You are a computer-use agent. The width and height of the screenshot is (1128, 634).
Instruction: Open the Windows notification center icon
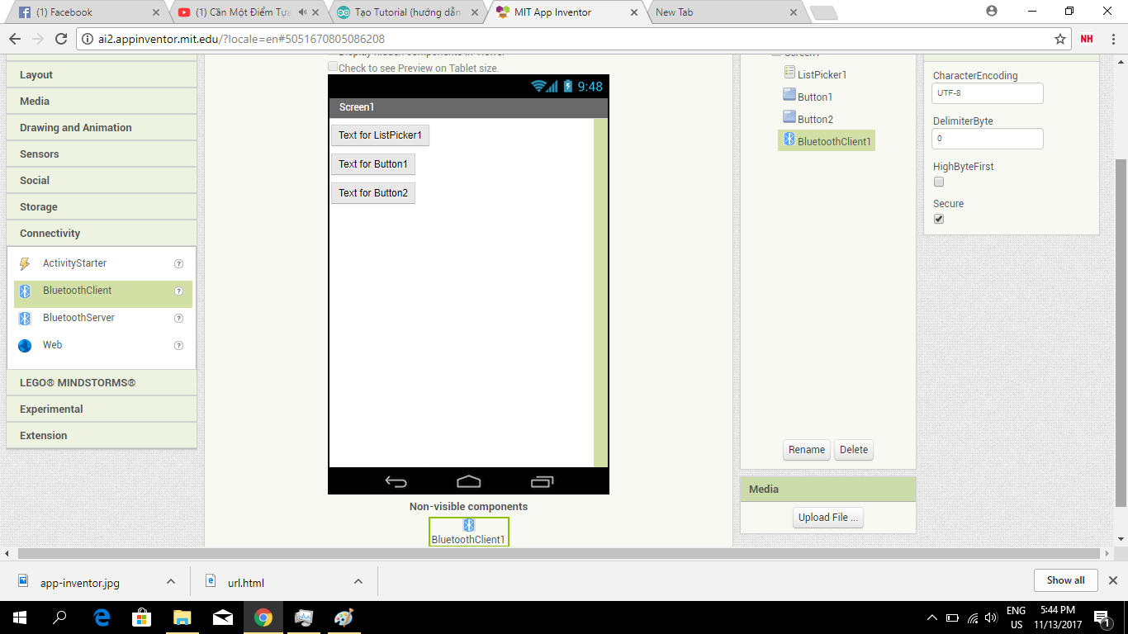coord(1102,617)
